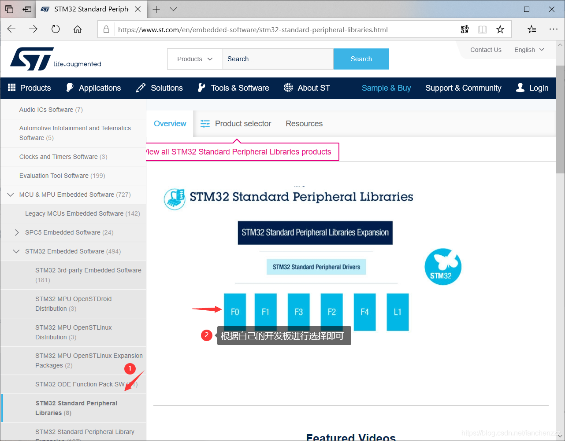Switch to the Product selector tab
The width and height of the screenshot is (565, 441).
click(236, 124)
